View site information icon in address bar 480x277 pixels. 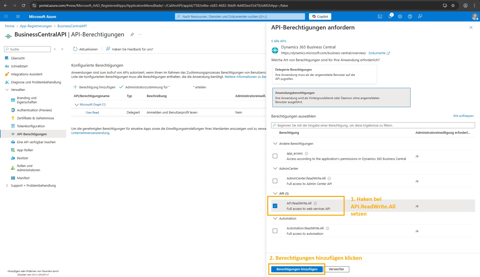coord(34,5)
